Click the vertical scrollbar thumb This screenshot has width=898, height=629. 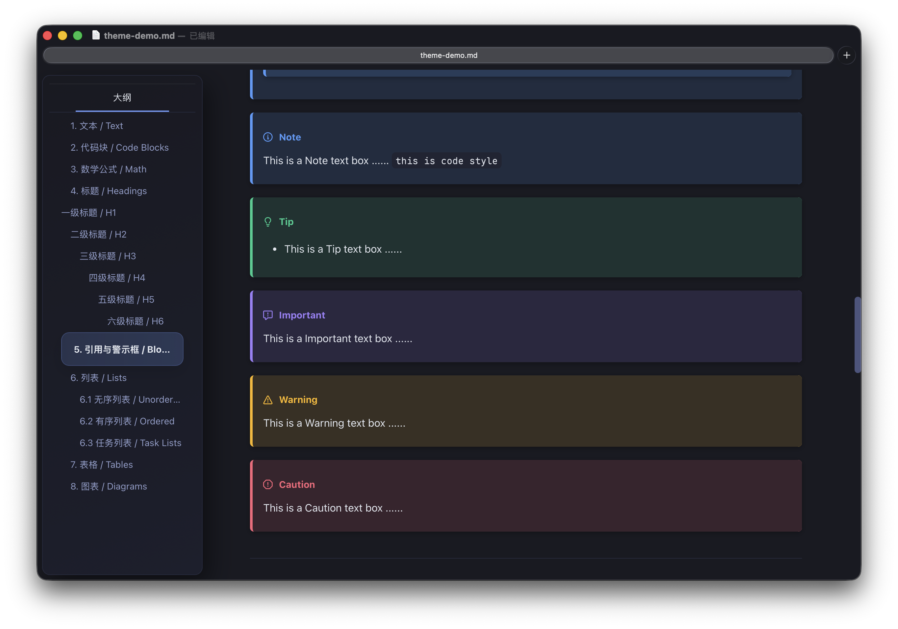point(857,335)
